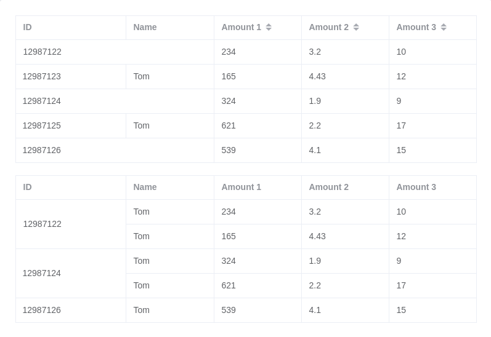Viewport: 491px width, 337px height.
Task: Click the Amount 2 sort caret icon
Action: pos(356,27)
